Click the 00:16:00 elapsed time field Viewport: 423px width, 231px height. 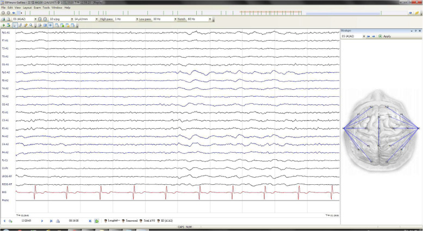click(73, 221)
